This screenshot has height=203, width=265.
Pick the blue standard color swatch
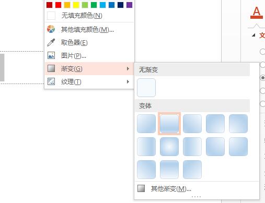tap(112, 5)
